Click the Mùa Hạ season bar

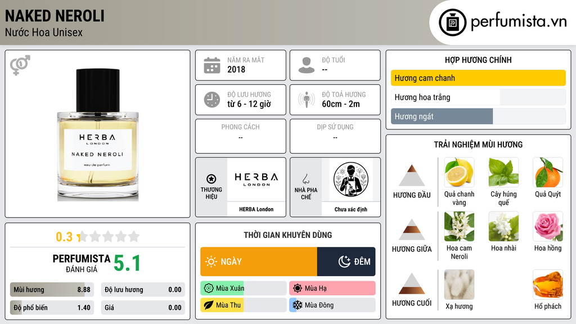332,289
